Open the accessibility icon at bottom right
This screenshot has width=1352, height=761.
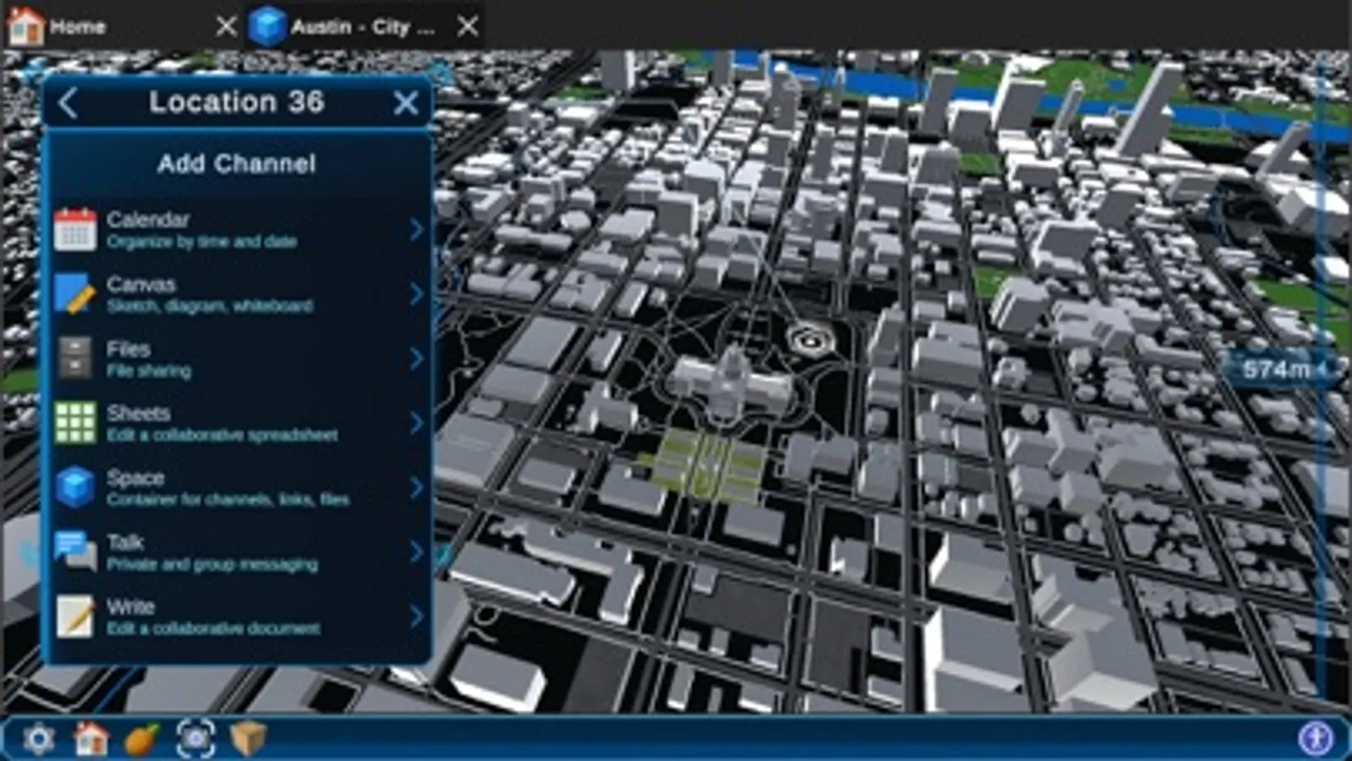coord(1316,738)
